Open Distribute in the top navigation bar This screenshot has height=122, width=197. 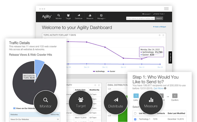(79, 16)
